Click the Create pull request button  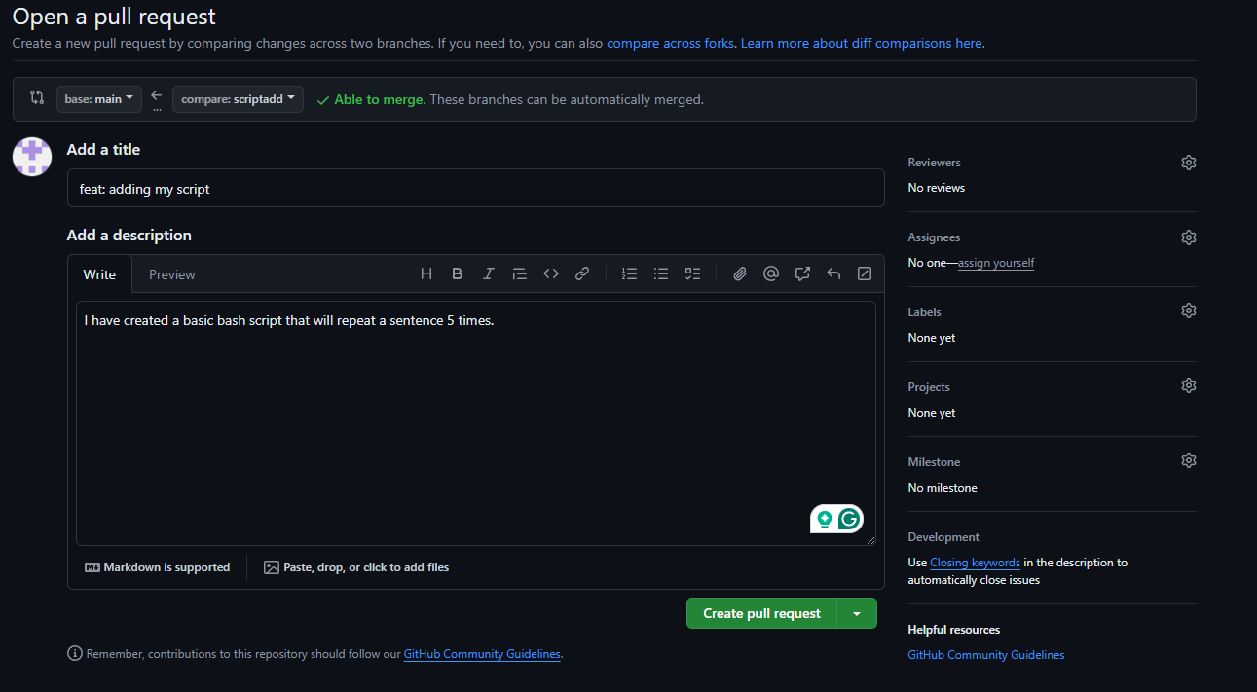pyautogui.click(x=761, y=613)
